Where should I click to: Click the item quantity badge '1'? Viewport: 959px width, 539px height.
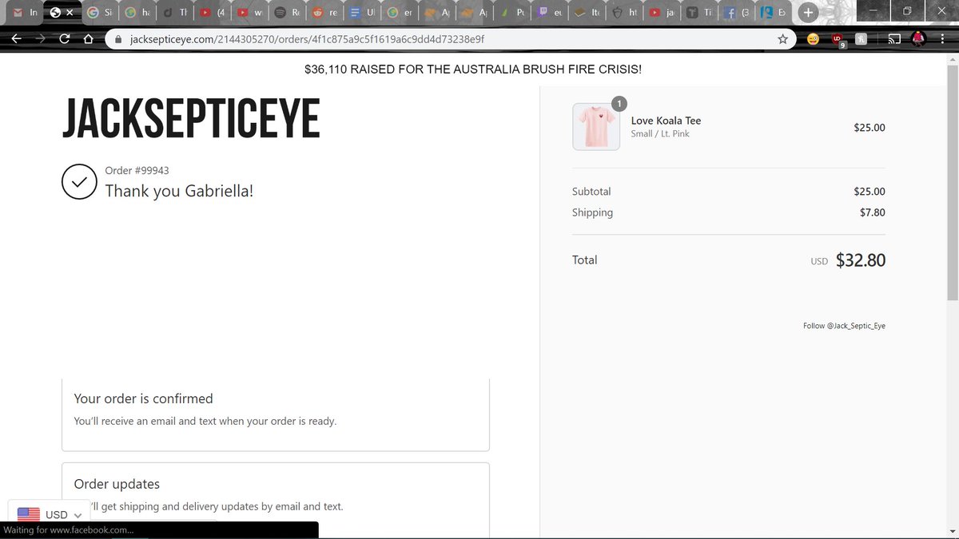tap(620, 103)
